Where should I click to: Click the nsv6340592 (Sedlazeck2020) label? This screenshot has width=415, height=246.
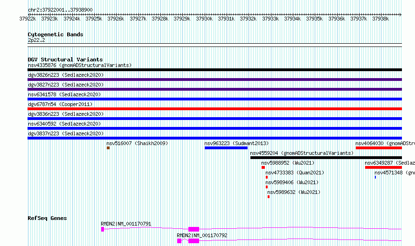point(64,124)
